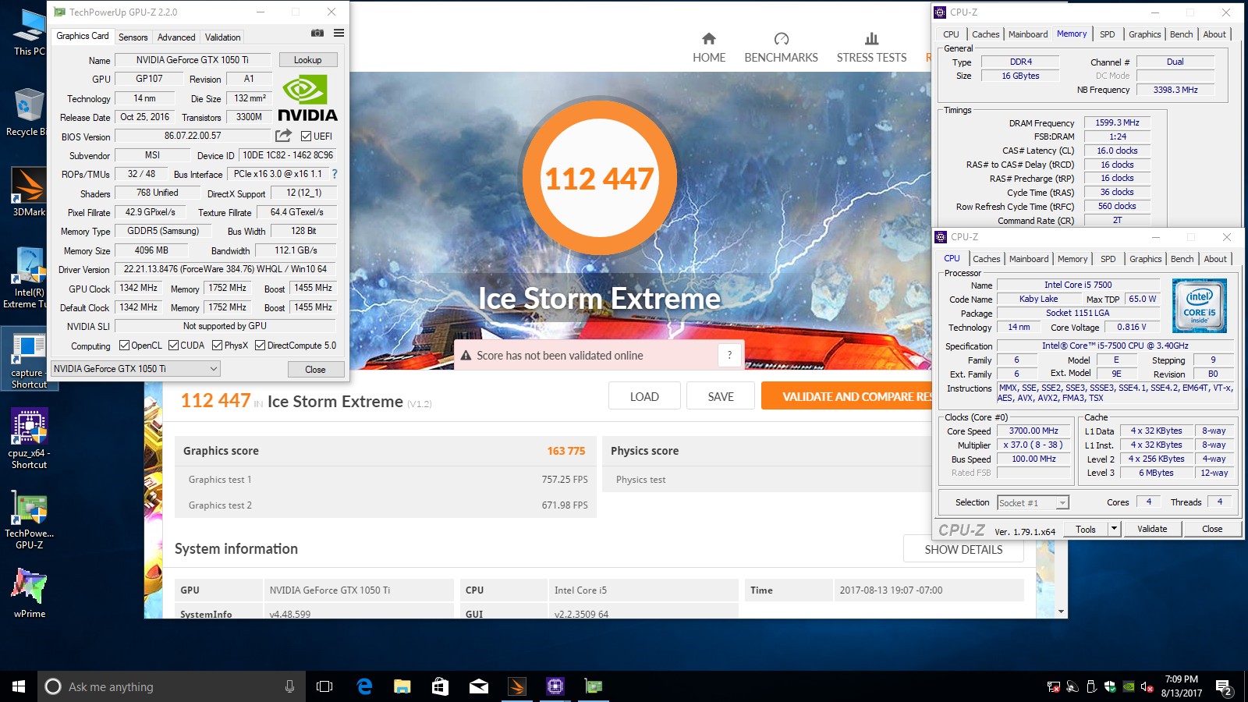Switch to GPU-Z Validation tab
This screenshot has width=1248, height=702.
click(x=222, y=37)
